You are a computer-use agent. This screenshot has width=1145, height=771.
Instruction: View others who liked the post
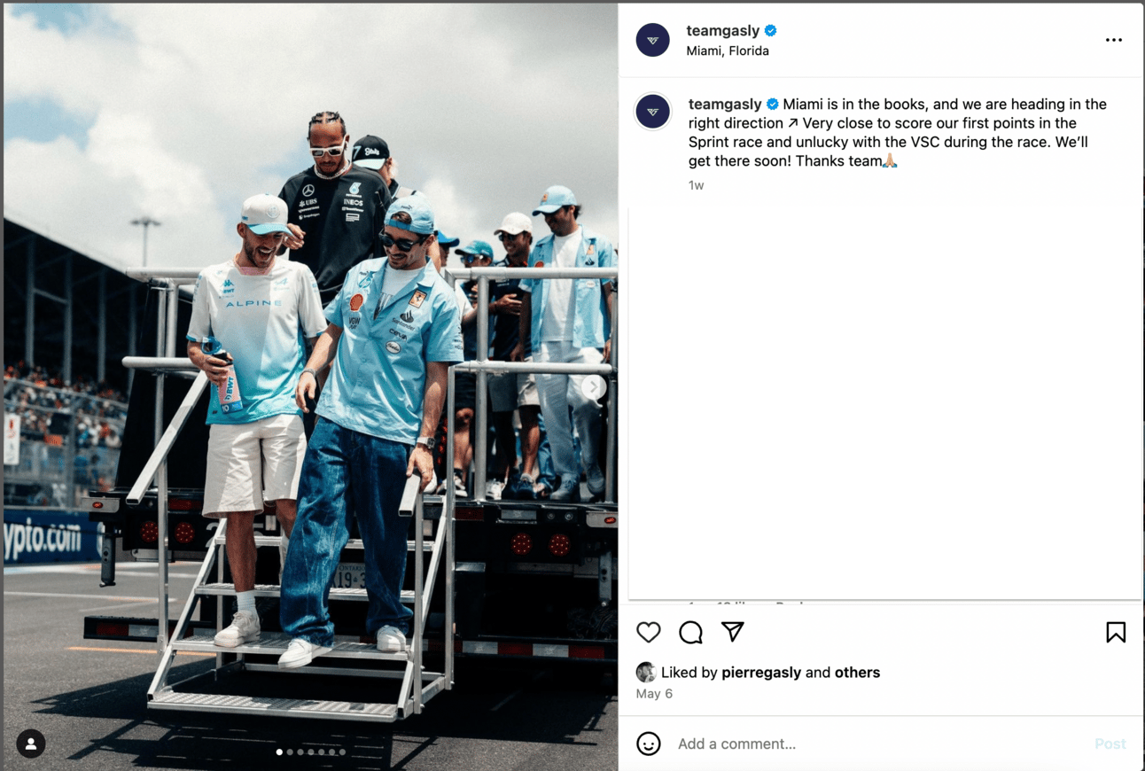tap(858, 673)
